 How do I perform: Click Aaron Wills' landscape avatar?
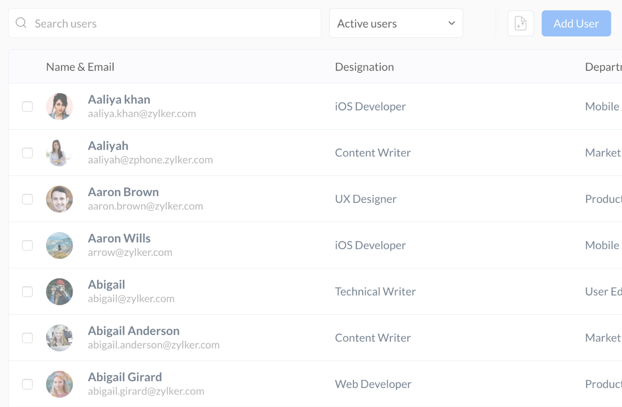click(x=59, y=245)
